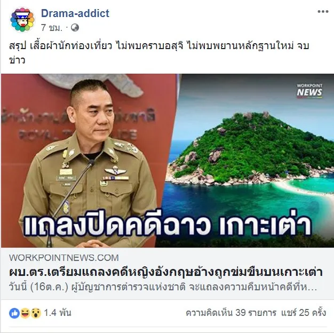
Task: View the ความคิดเห็น 39 รายการ comments
Action: [231, 313]
